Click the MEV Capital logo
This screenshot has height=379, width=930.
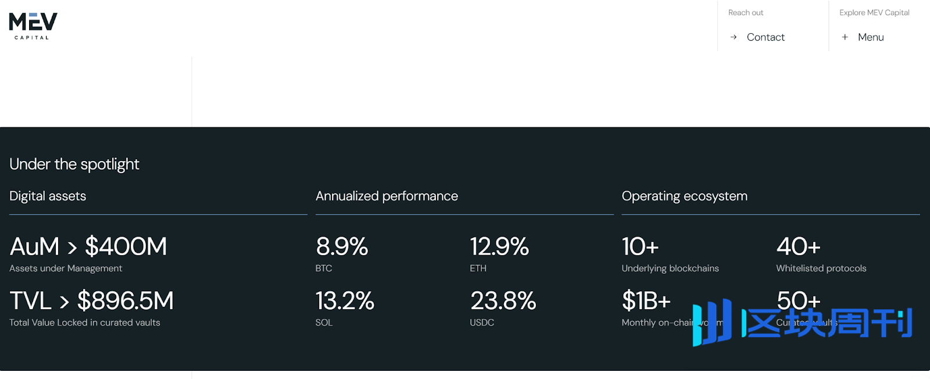(x=33, y=26)
